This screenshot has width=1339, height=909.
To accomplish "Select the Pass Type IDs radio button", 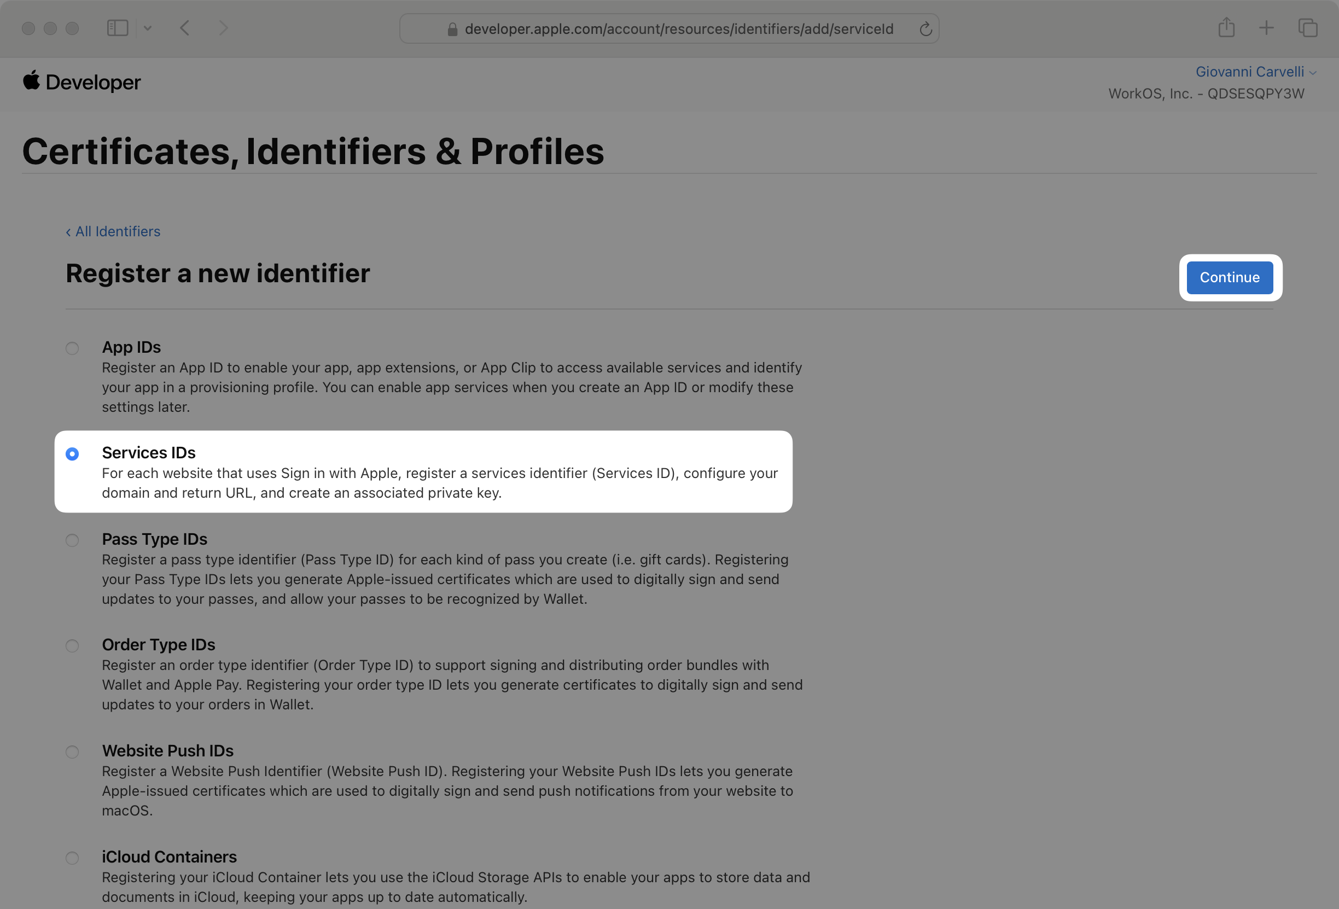I will coord(73,540).
